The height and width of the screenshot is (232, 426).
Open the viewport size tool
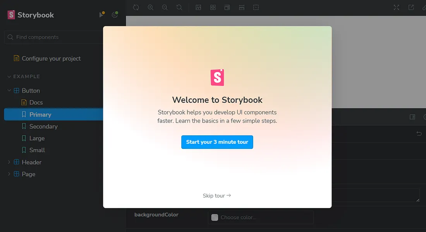tap(227, 7)
